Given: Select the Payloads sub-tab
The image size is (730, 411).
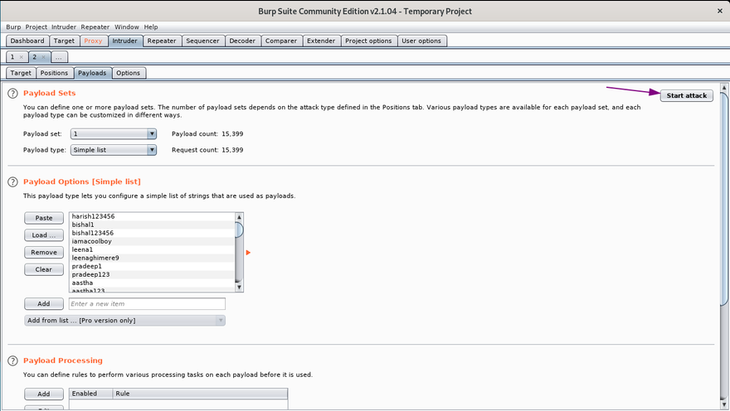Looking at the screenshot, I should click(x=92, y=73).
